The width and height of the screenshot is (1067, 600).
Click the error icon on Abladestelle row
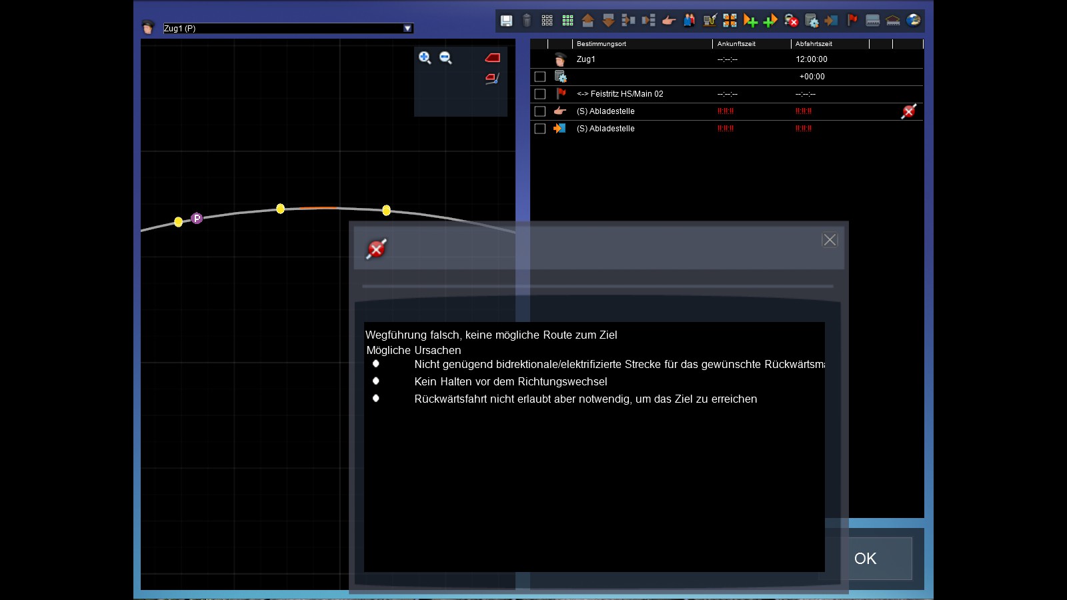pyautogui.click(x=908, y=111)
